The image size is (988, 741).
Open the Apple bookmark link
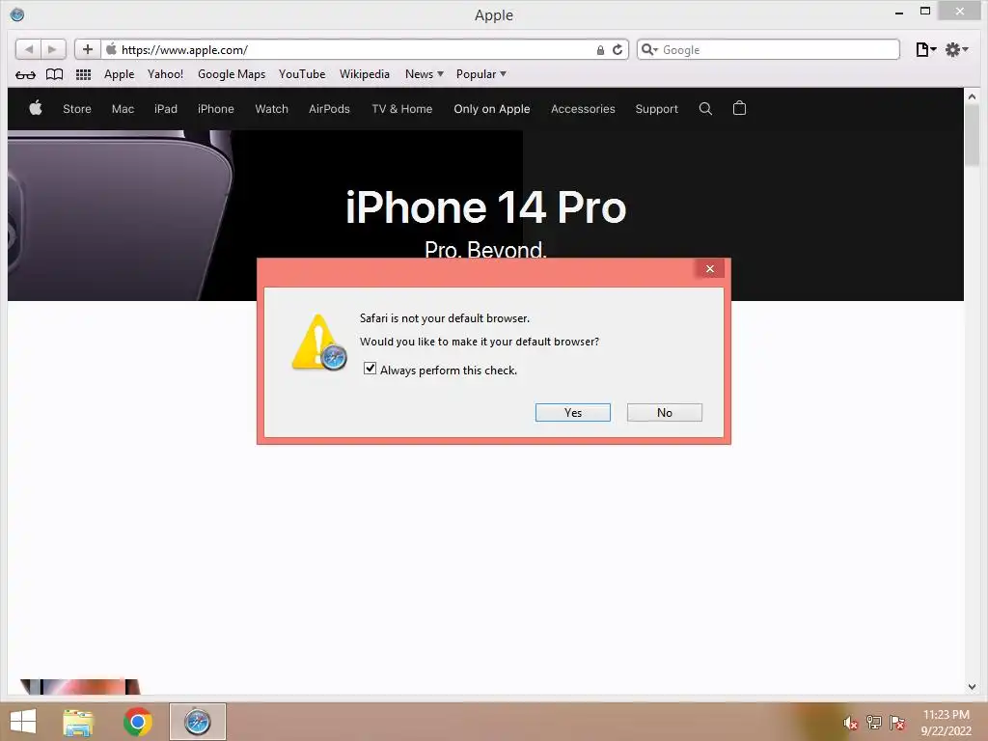tap(119, 74)
